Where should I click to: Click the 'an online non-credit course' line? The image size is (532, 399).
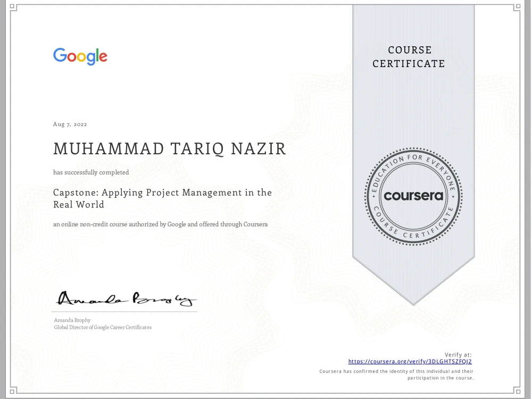[161, 225]
